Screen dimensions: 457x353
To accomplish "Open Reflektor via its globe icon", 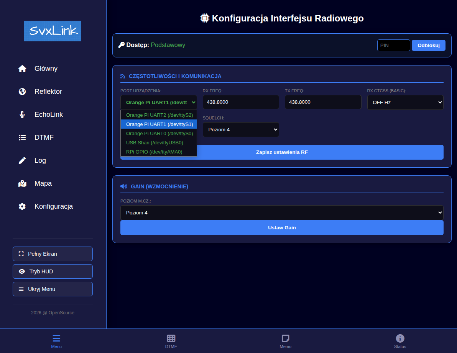I will (22, 92).
